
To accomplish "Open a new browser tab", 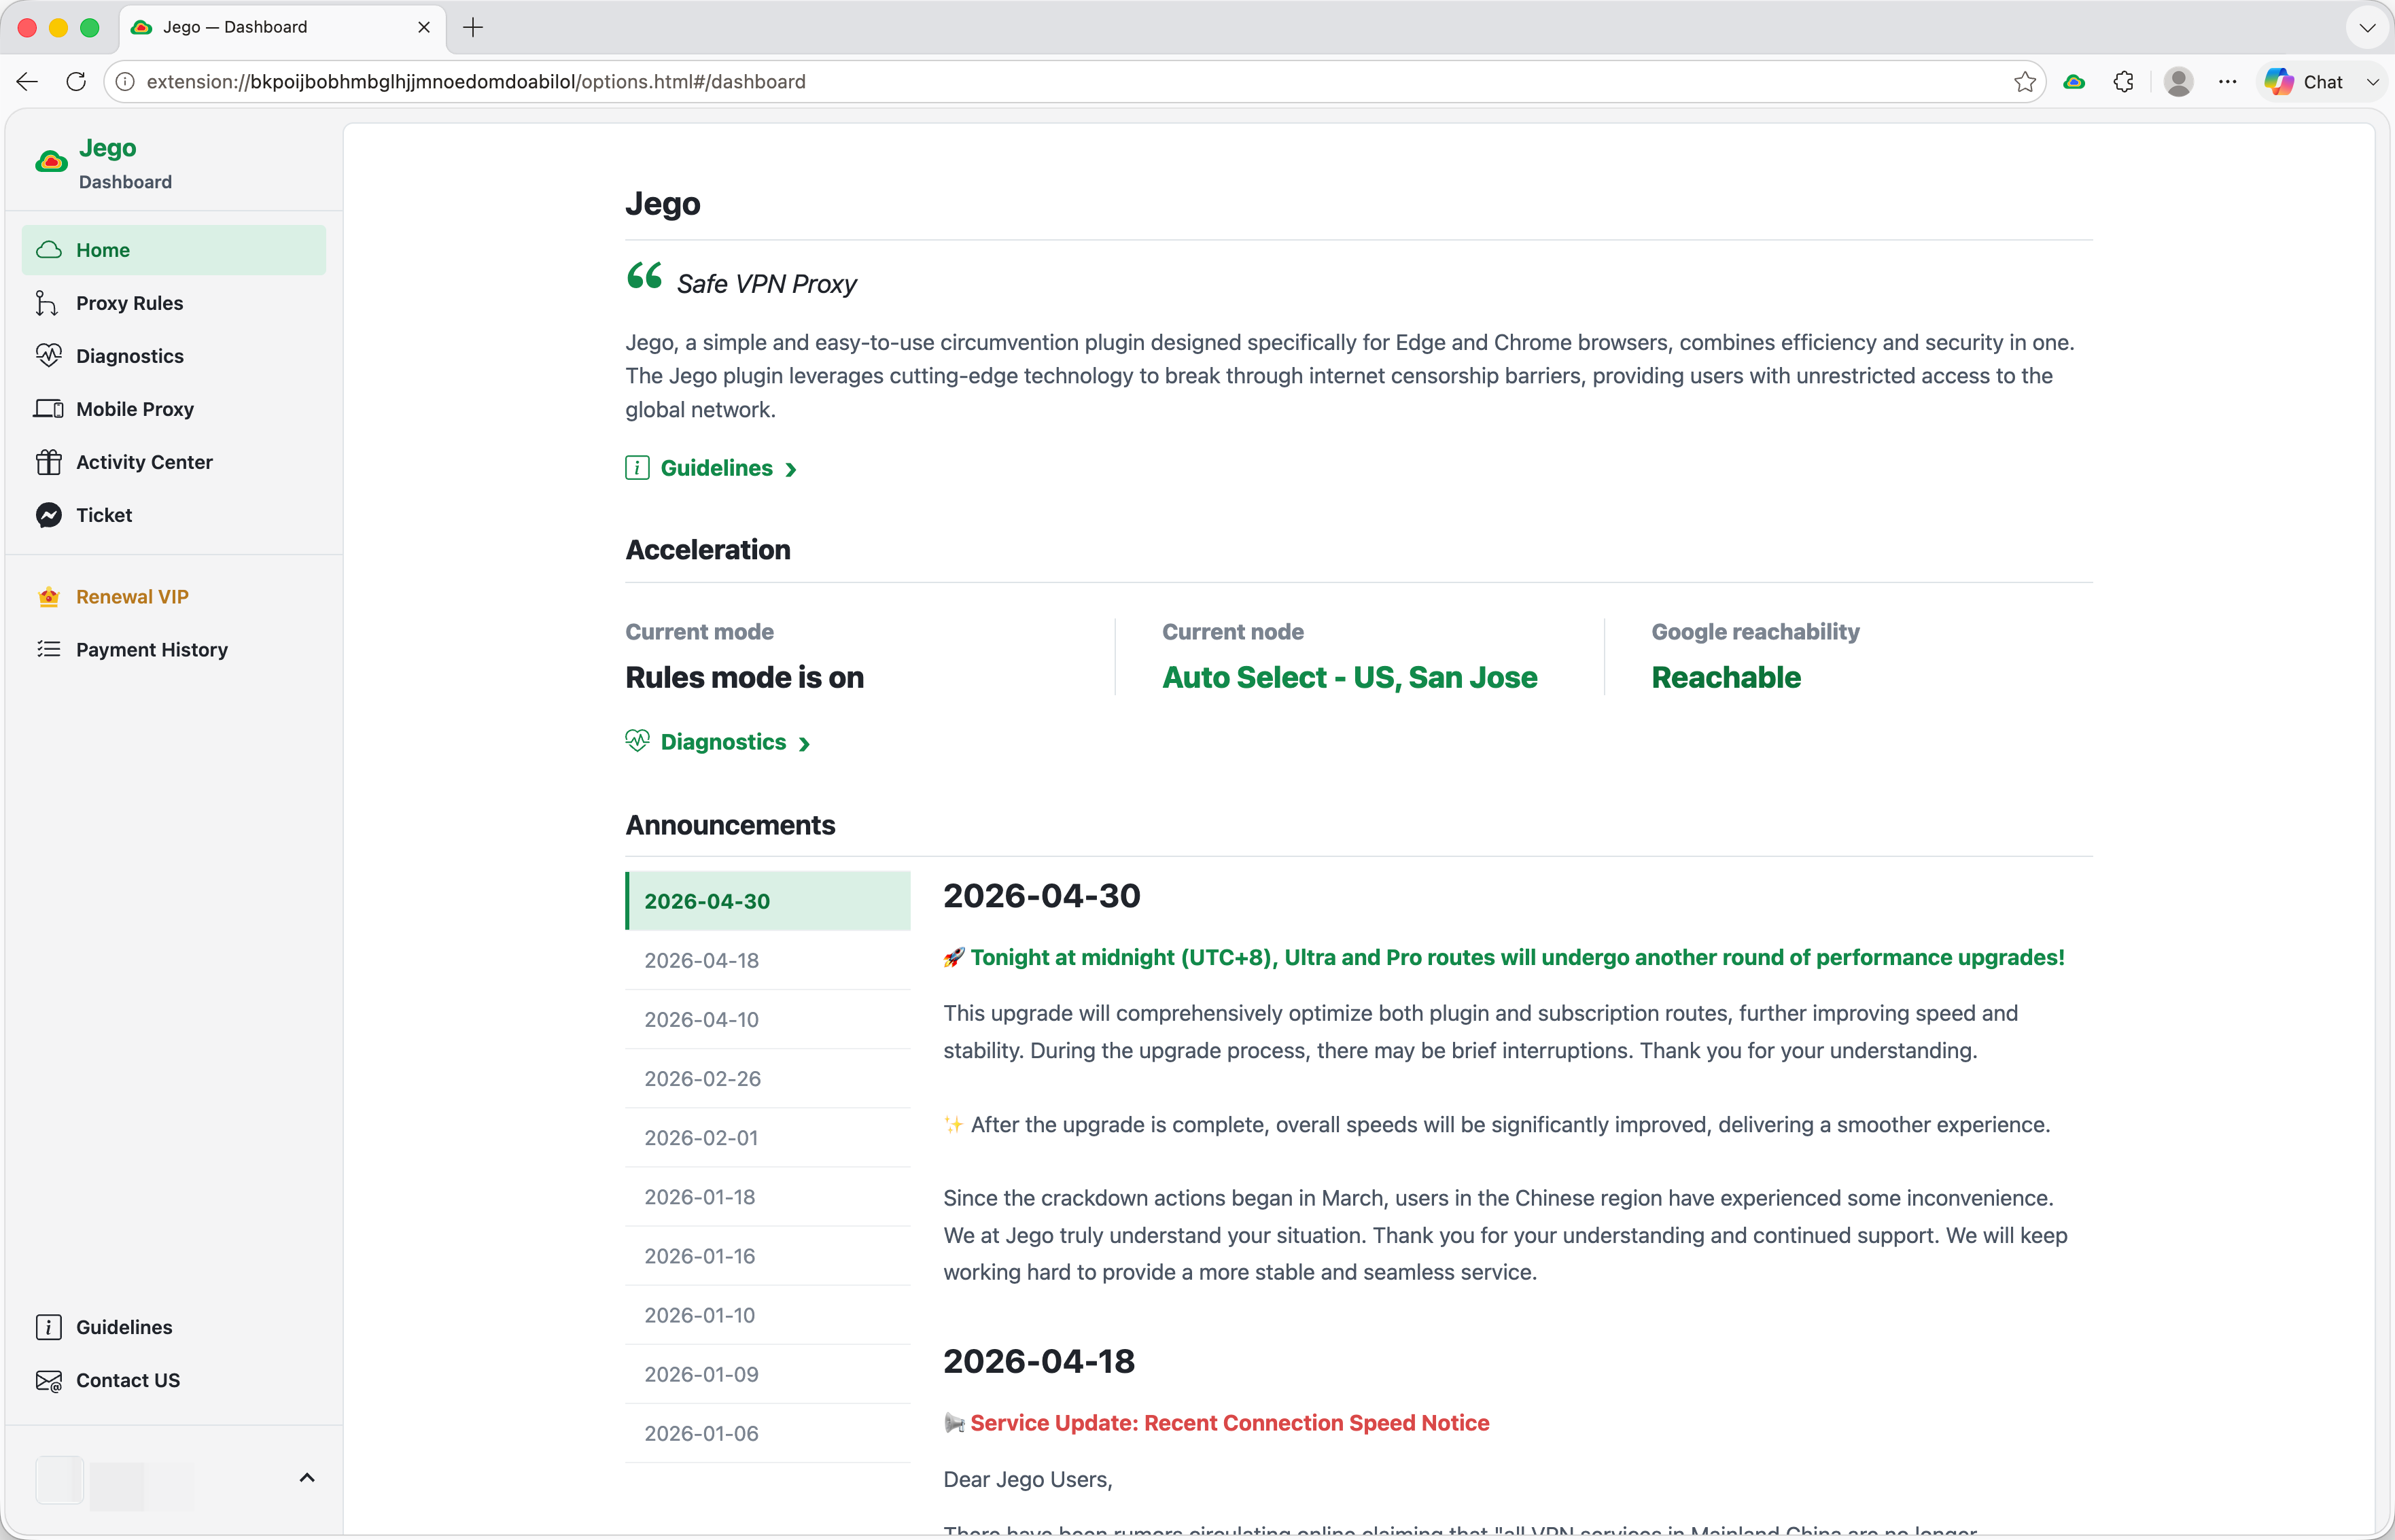I will click(473, 27).
